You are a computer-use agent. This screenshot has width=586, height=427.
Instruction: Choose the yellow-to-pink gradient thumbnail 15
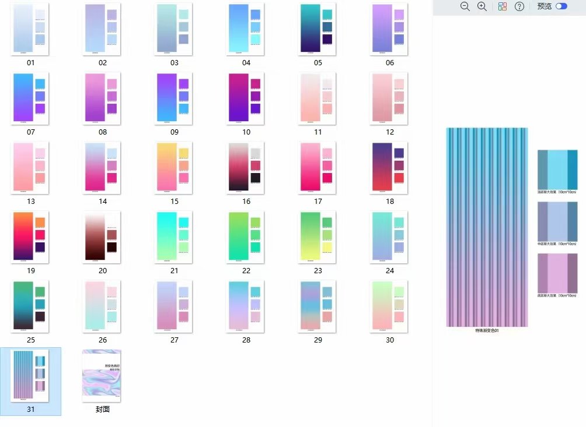pyautogui.click(x=174, y=167)
